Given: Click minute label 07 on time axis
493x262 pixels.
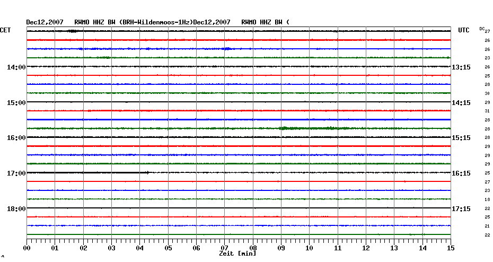Looking at the screenshot, I should (225, 248).
